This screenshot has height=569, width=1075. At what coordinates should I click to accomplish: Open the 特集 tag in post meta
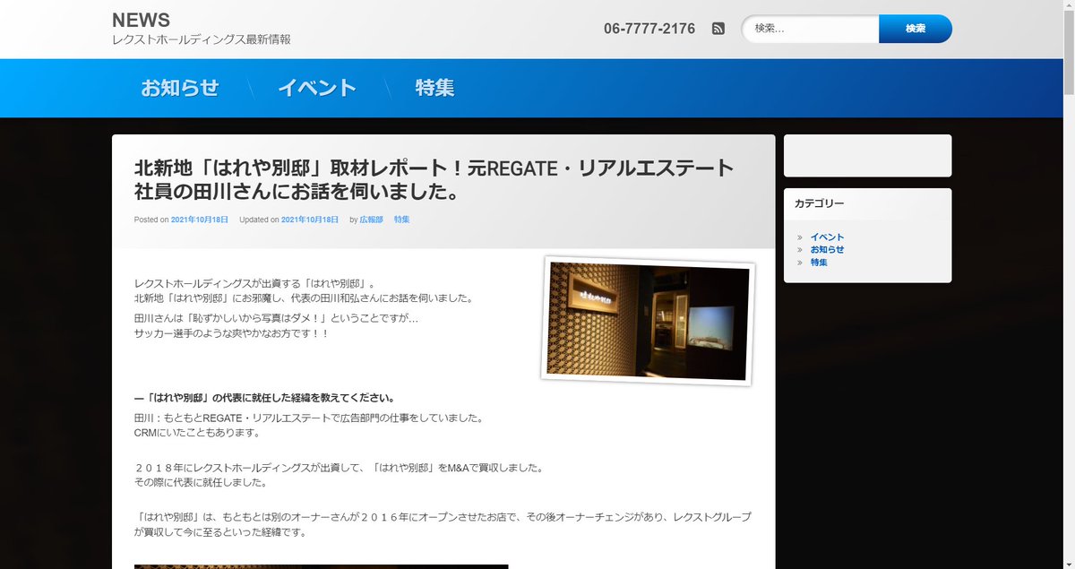point(401,220)
